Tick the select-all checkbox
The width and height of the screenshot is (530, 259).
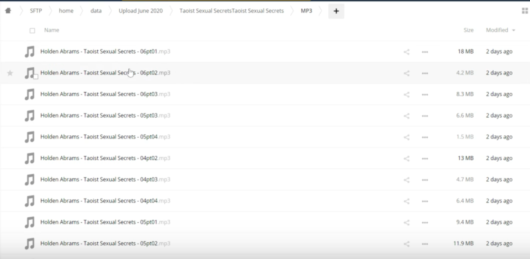[32, 31]
